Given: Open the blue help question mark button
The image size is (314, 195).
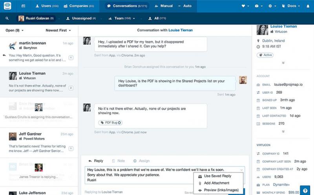Looking at the screenshot, I should coord(305,190).
